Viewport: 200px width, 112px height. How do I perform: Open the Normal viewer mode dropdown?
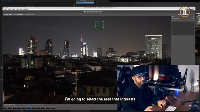pyautogui.click(x=12, y=105)
